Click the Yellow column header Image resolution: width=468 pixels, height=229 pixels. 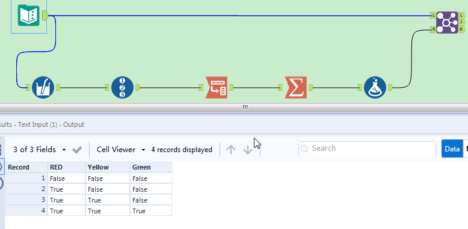108,167
